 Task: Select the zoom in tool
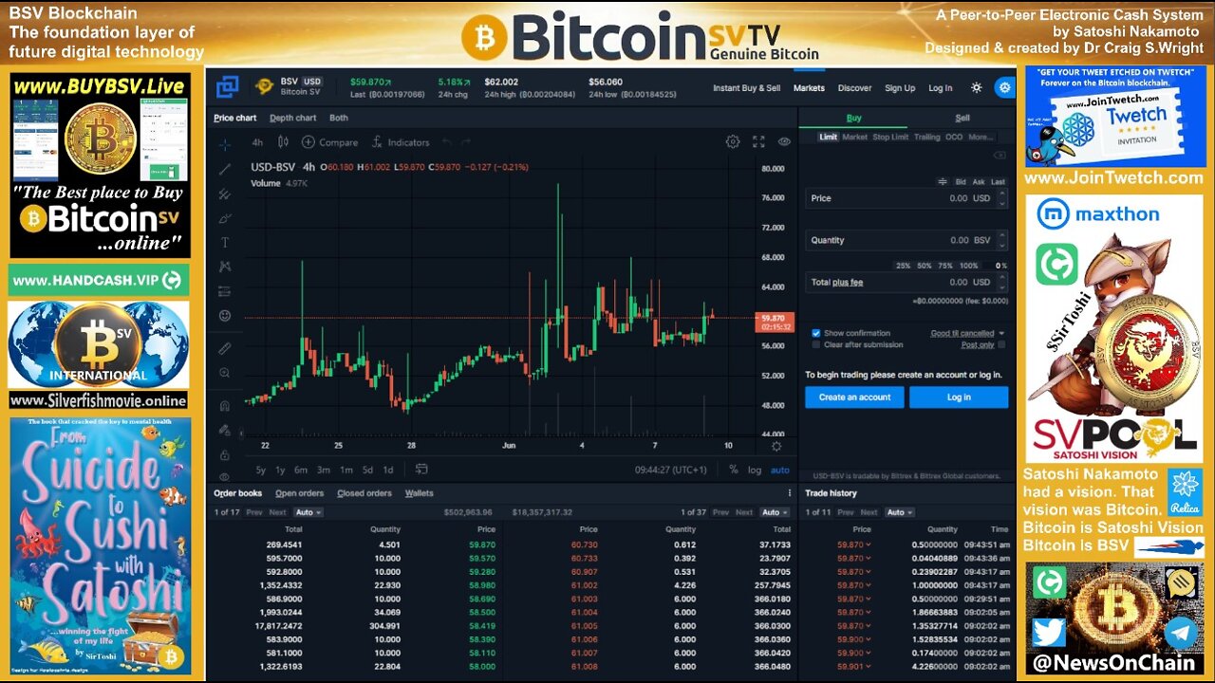pyautogui.click(x=225, y=373)
